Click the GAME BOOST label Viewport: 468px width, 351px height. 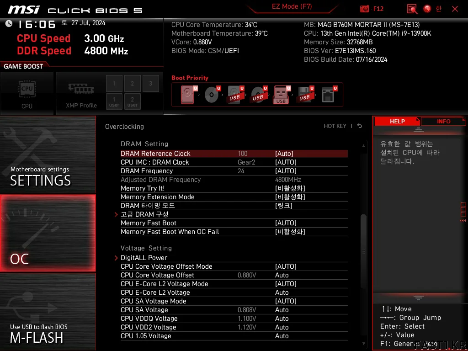coord(23,66)
